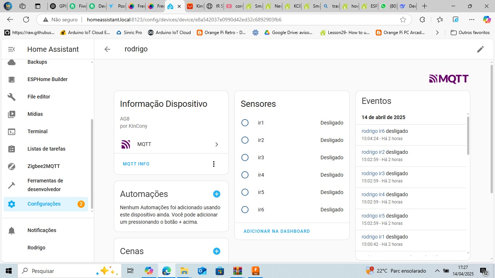495x278 pixels.
Task: Select the ir6 sensor circle icon
Action: click(245, 210)
